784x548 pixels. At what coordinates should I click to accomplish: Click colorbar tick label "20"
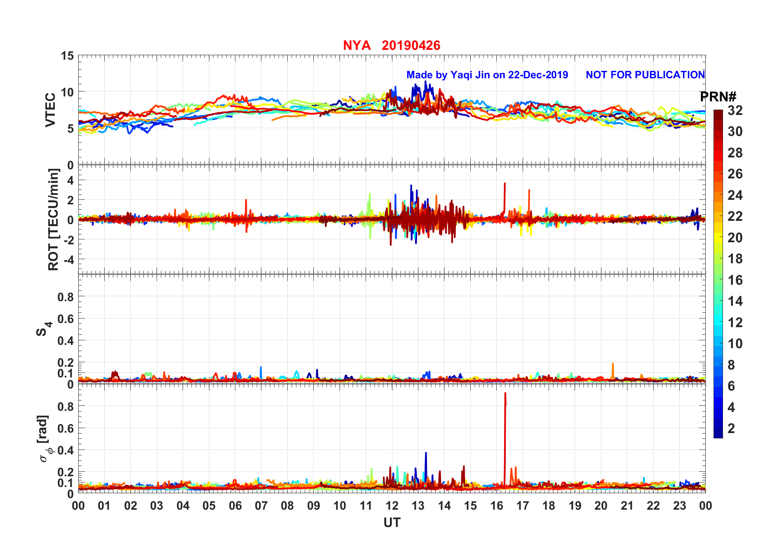click(x=735, y=238)
